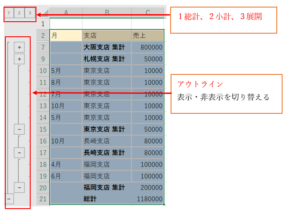Select column C header
This screenshot has width=287, height=213.
tap(147, 12)
